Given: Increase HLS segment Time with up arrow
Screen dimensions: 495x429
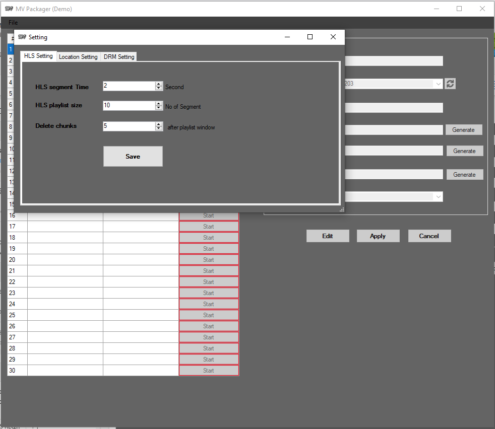Looking at the screenshot, I should pos(159,84).
